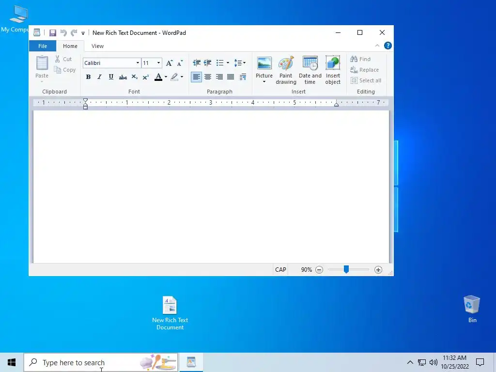Insert Date and time

pos(310,70)
